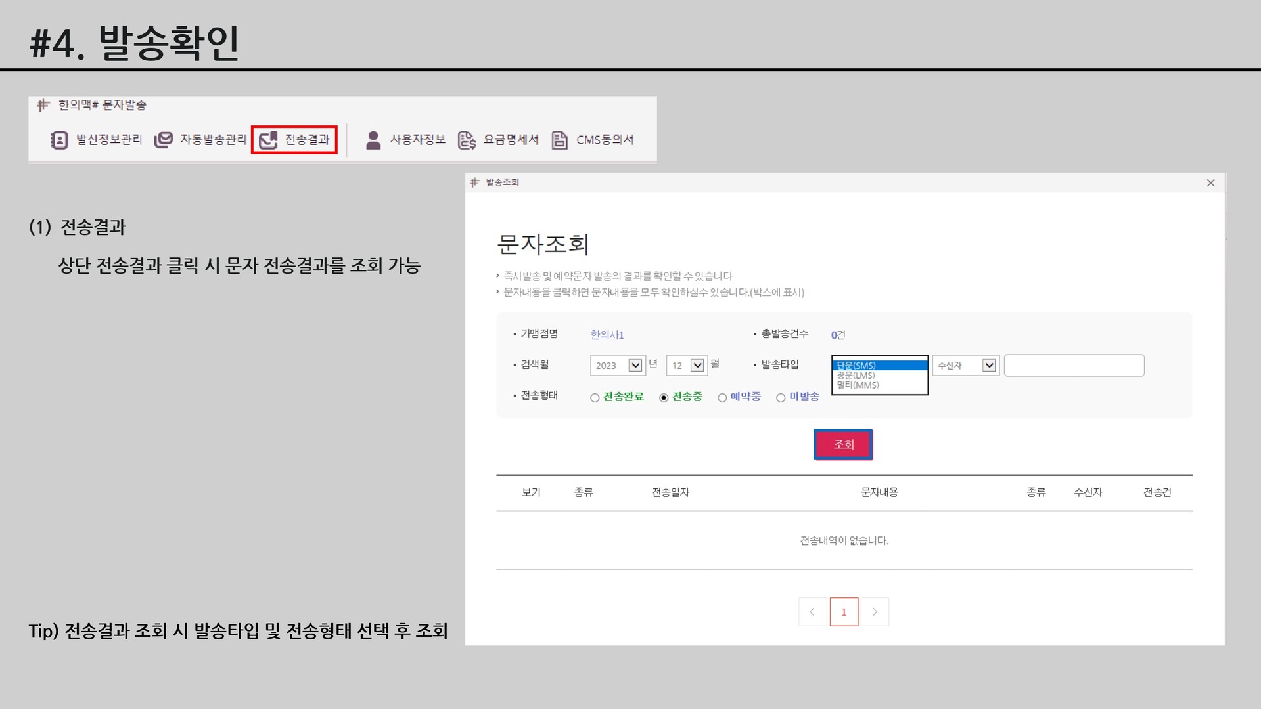
Task: Click the 사용자정보 person icon
Action: click(x=373, y=140)
